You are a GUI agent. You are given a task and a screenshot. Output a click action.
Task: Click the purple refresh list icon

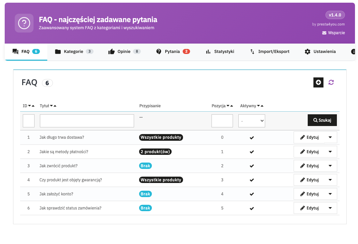[331, 82]
